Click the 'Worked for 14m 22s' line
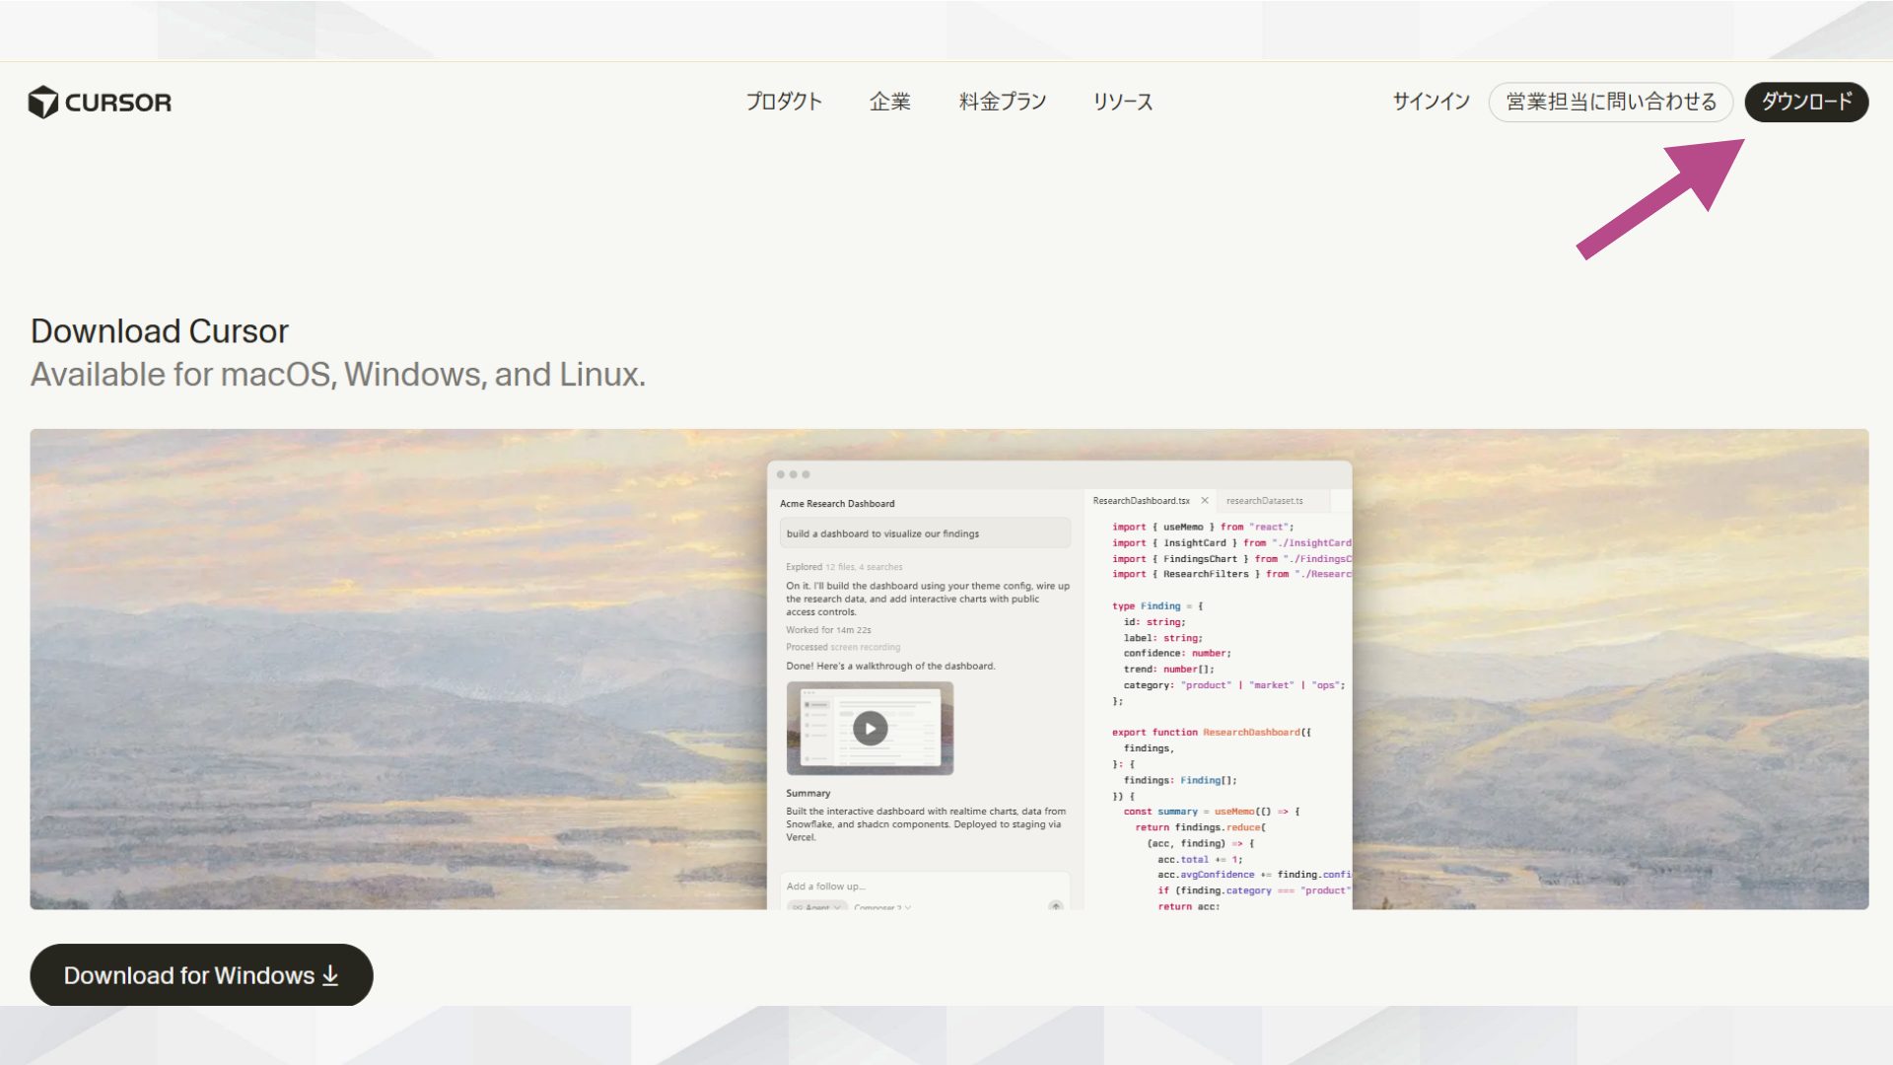Image resolution: width=1893 pixels, height=1065 pixels. point(828,630)
